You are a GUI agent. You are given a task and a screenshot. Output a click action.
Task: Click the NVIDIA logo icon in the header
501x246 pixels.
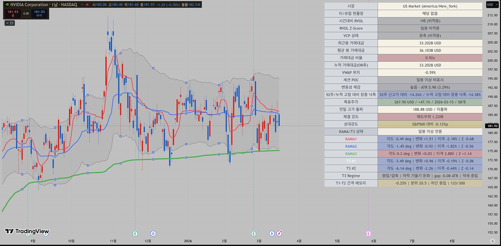point(7,5)
